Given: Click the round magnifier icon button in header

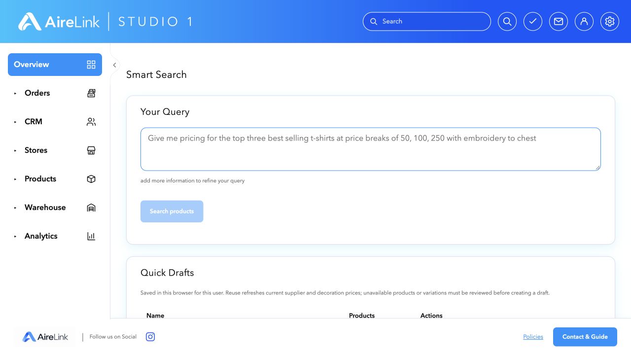Looking at the screenshot, I should click(x=507, y=22).
